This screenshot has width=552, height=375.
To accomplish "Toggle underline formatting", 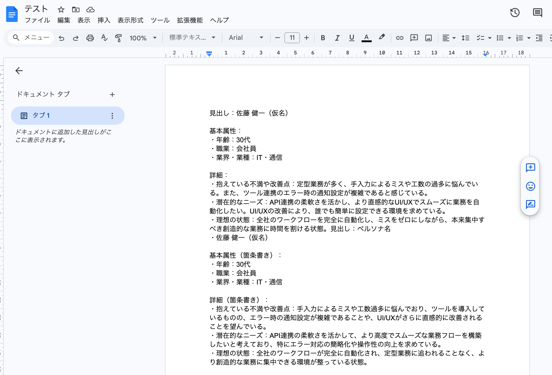I will coord(352,38).
